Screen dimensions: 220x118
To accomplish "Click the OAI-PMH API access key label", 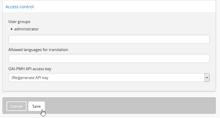I will pos(30,69).
